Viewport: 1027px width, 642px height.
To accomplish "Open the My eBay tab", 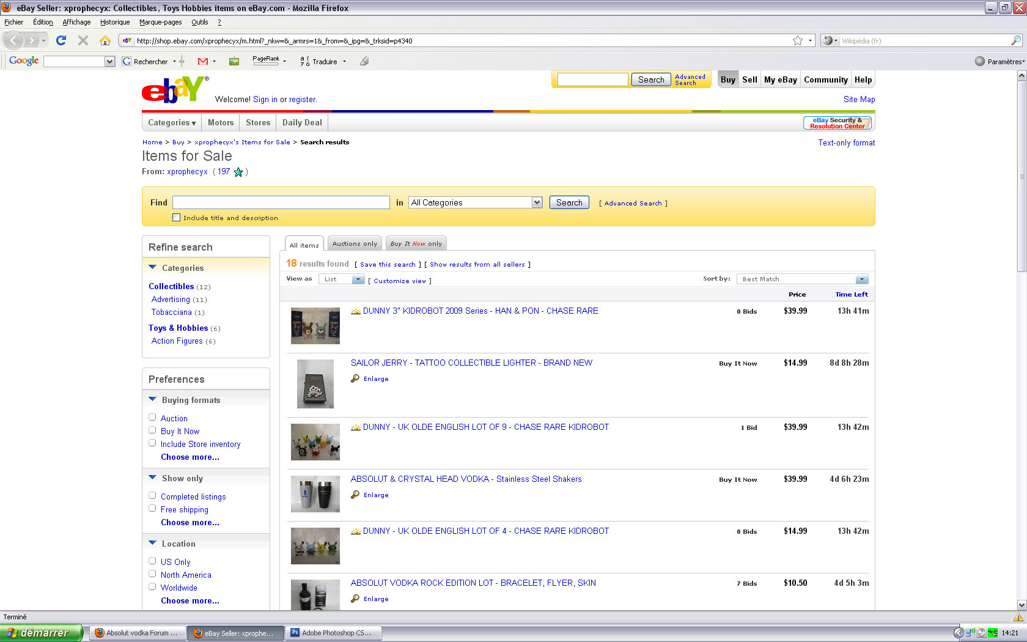I will pos(780,79).
